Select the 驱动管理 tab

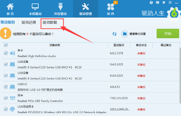86,9
